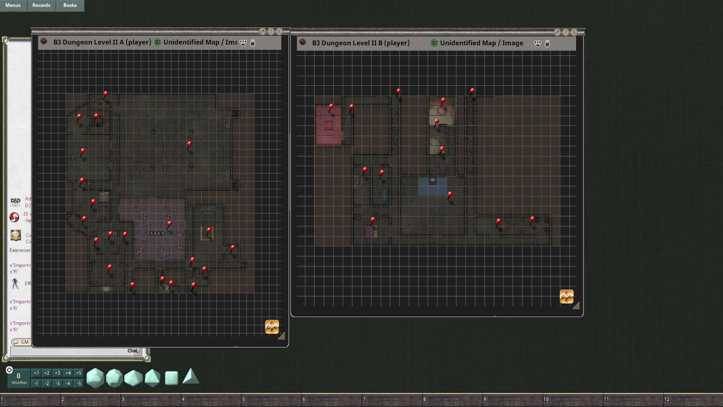Screen dimensions: 723x407
Task: Click the compass icon on Level II B map
Action: pos(567,296)
